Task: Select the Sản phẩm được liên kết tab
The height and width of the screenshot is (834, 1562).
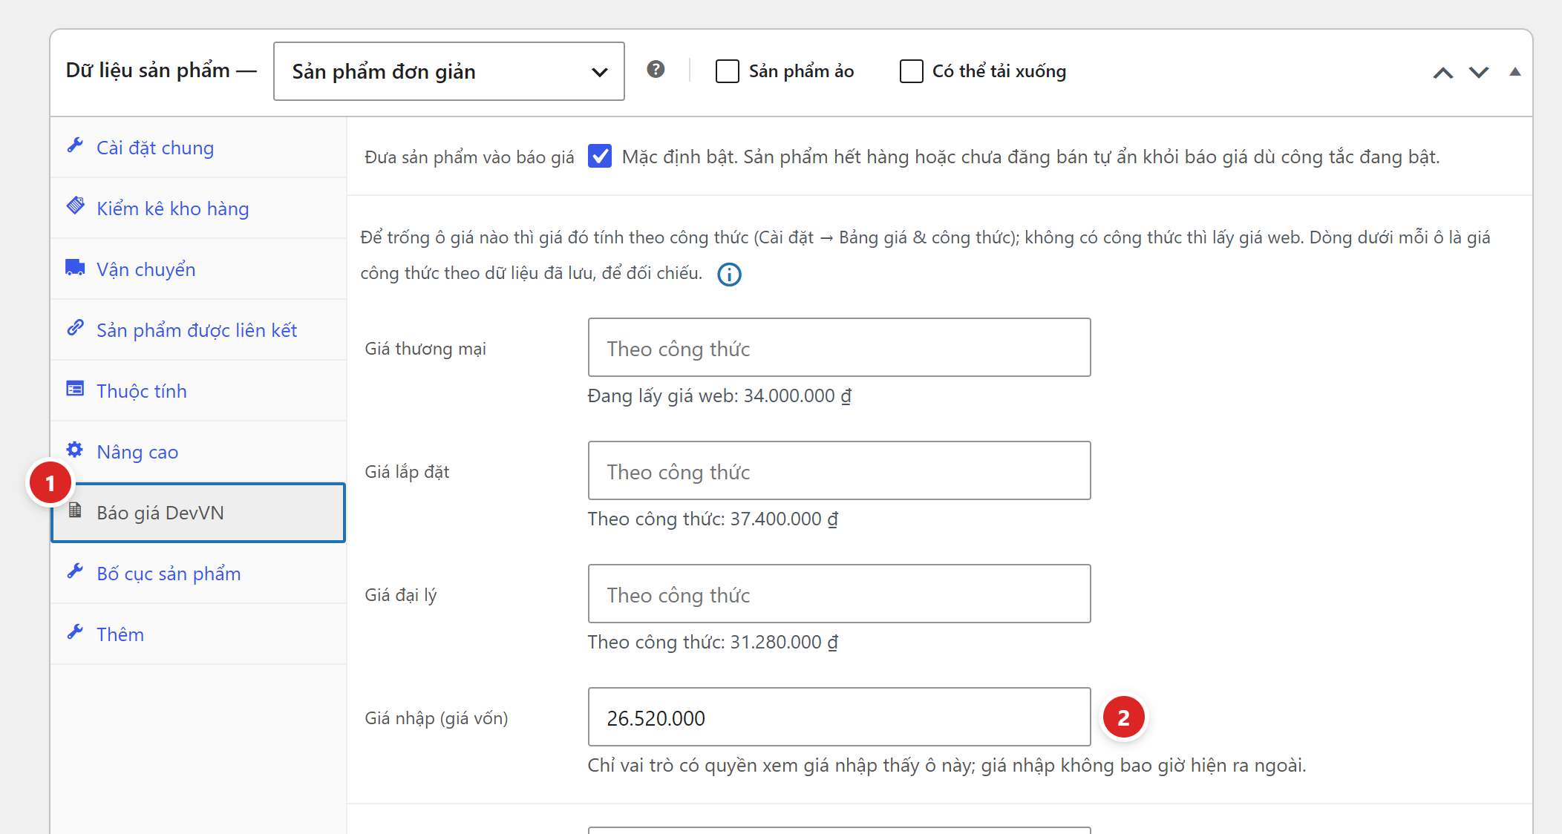Action: coord(198,330)
